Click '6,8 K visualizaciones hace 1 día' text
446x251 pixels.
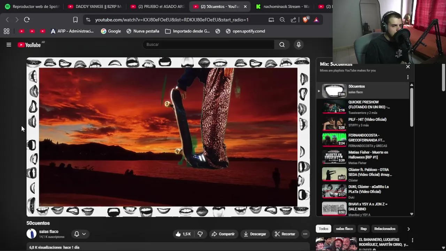[54, 248]
